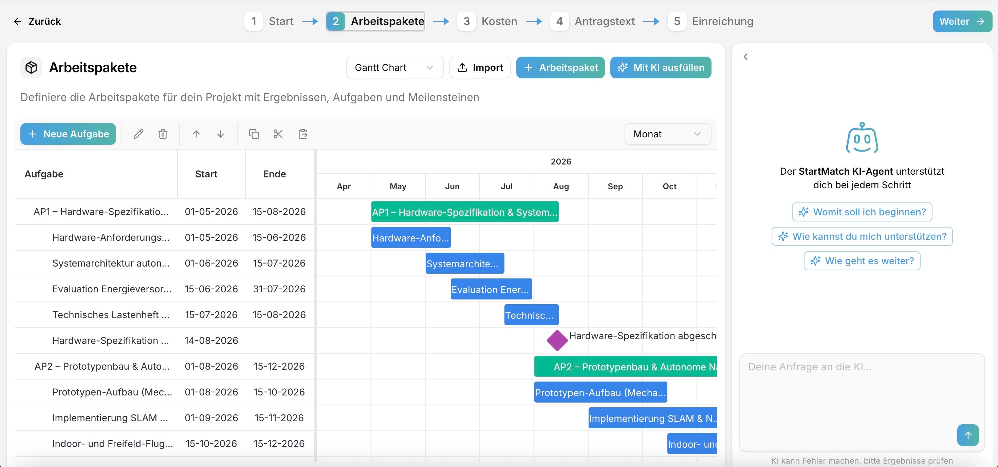Click the Arbeitspakete cube icon
The height and width of the screenshot is (467, 998).
[31, 67]
